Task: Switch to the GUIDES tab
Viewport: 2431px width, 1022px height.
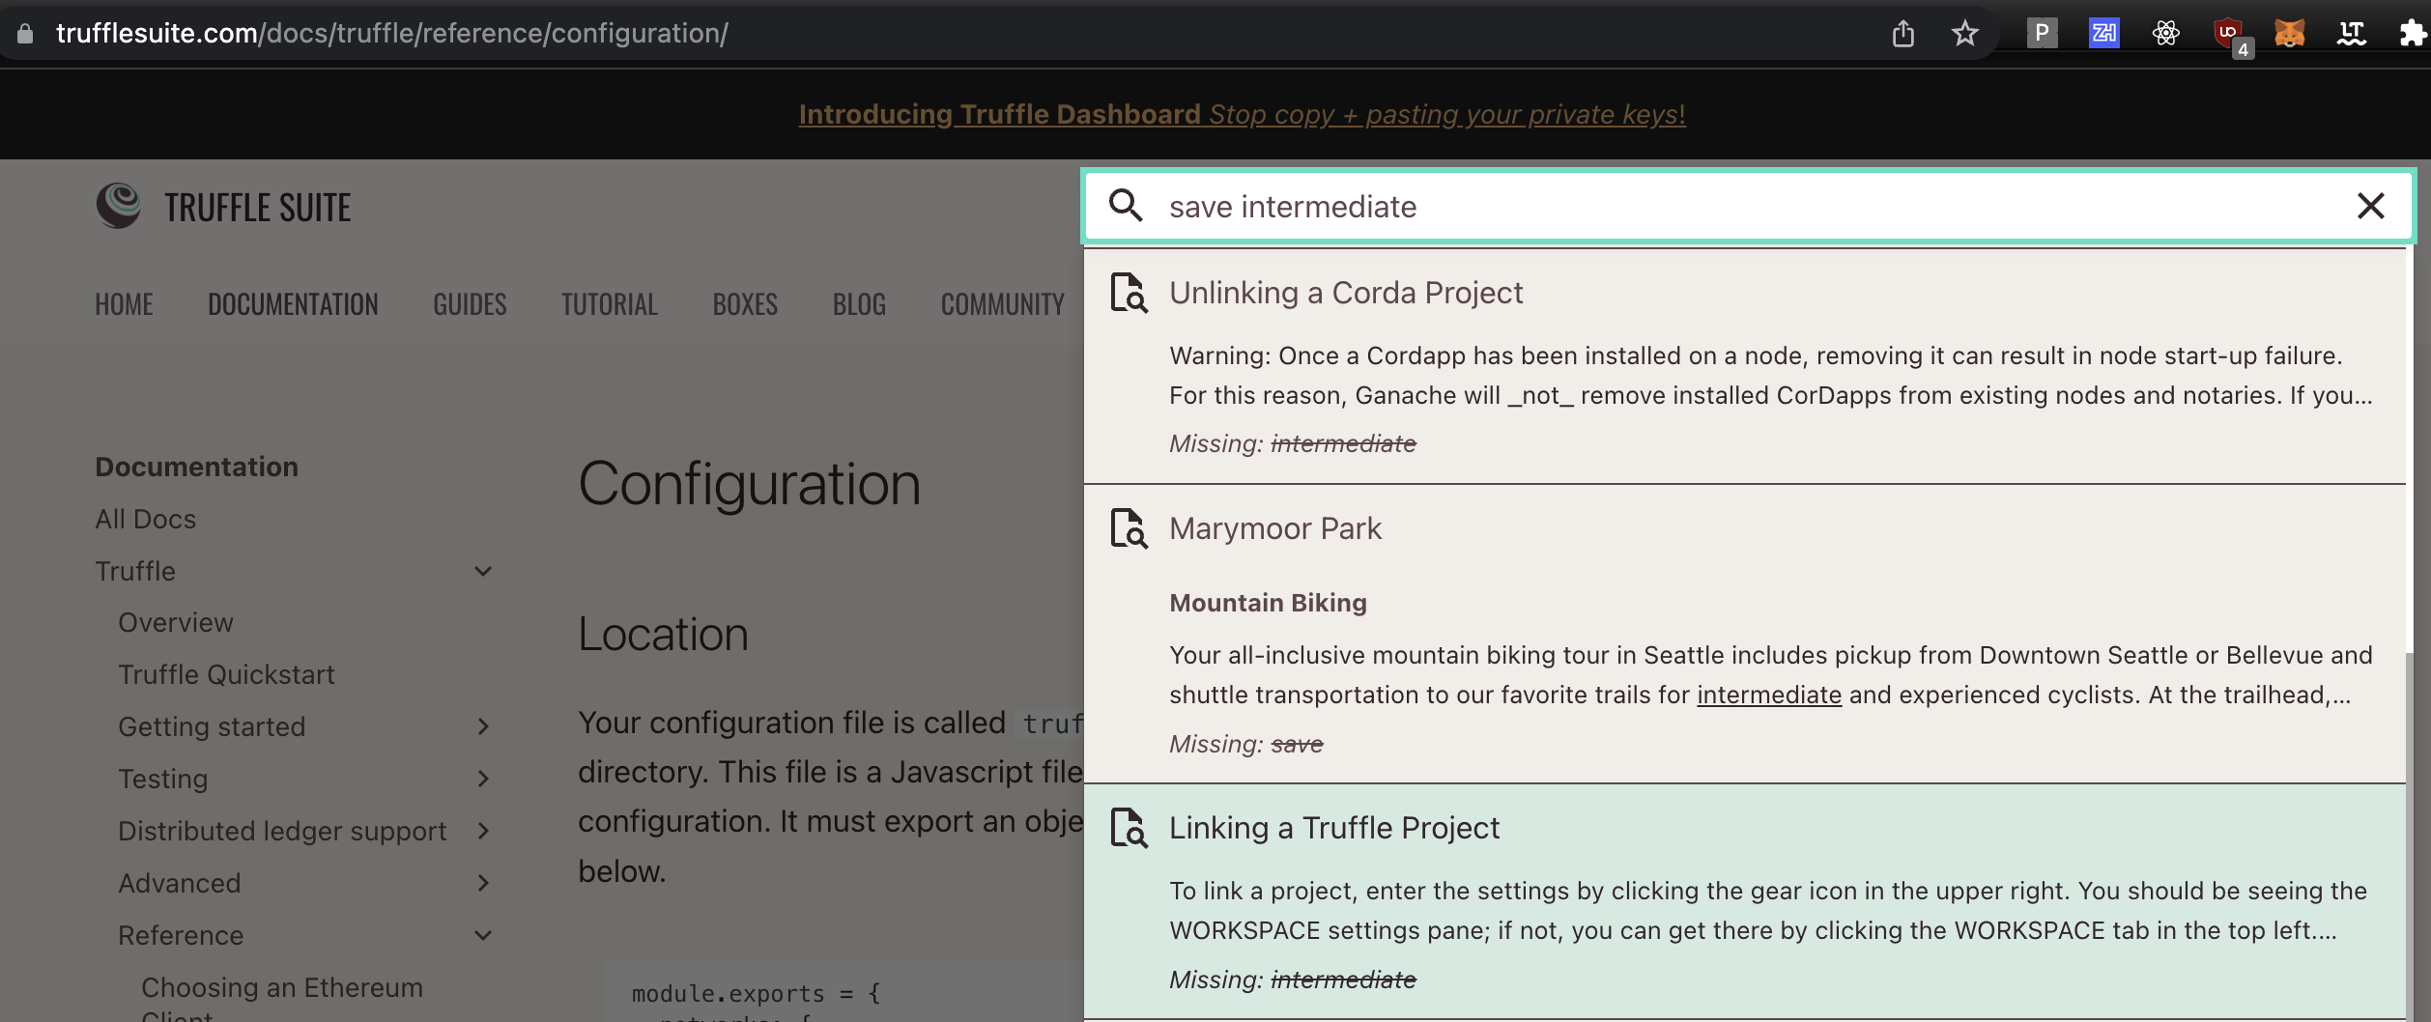Action: click(470, 303)
